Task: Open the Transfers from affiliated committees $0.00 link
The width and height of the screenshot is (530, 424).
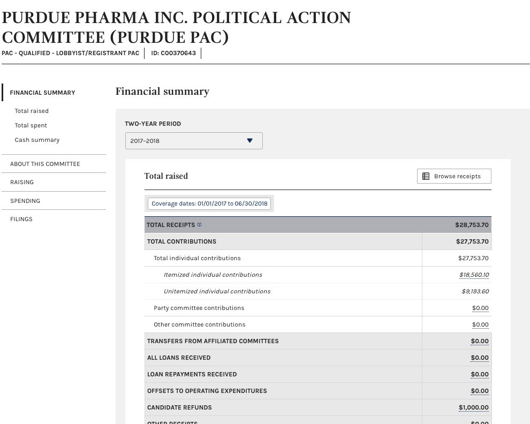Action: coord(480,341)
